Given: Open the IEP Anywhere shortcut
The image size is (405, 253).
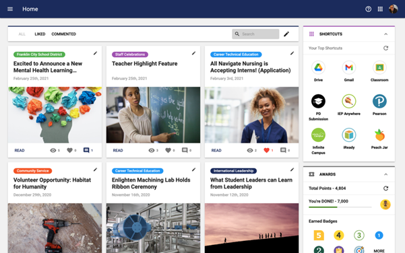Looking at the screenshot, I should (x=348, y=101).
